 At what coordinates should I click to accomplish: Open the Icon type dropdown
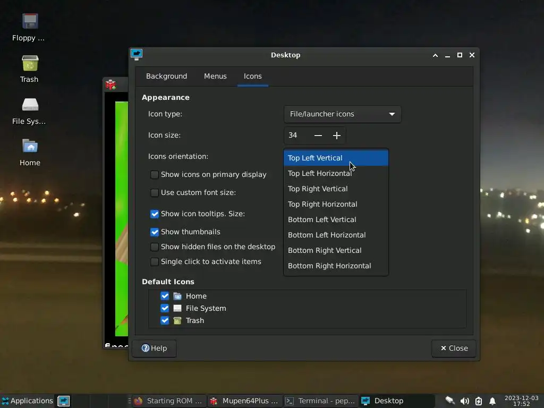click(343, 114)
